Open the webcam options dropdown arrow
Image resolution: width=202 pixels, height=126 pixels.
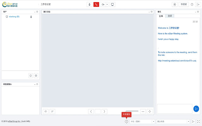[x=107, y=4]
